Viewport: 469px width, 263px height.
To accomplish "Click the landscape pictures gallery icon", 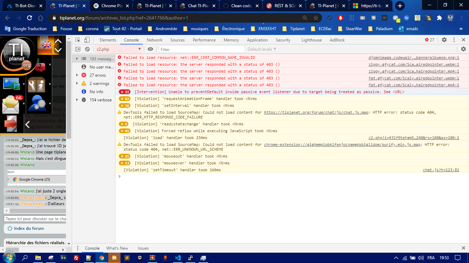I will [11, 84].
